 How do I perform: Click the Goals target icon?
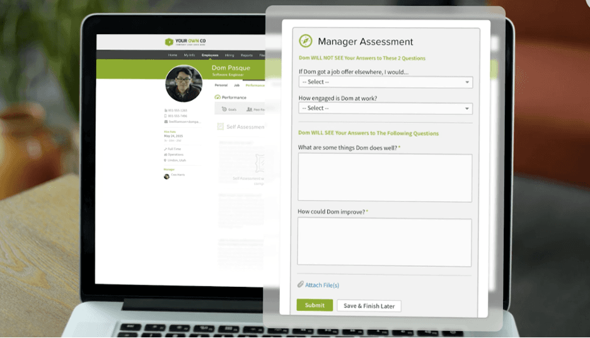224,109
